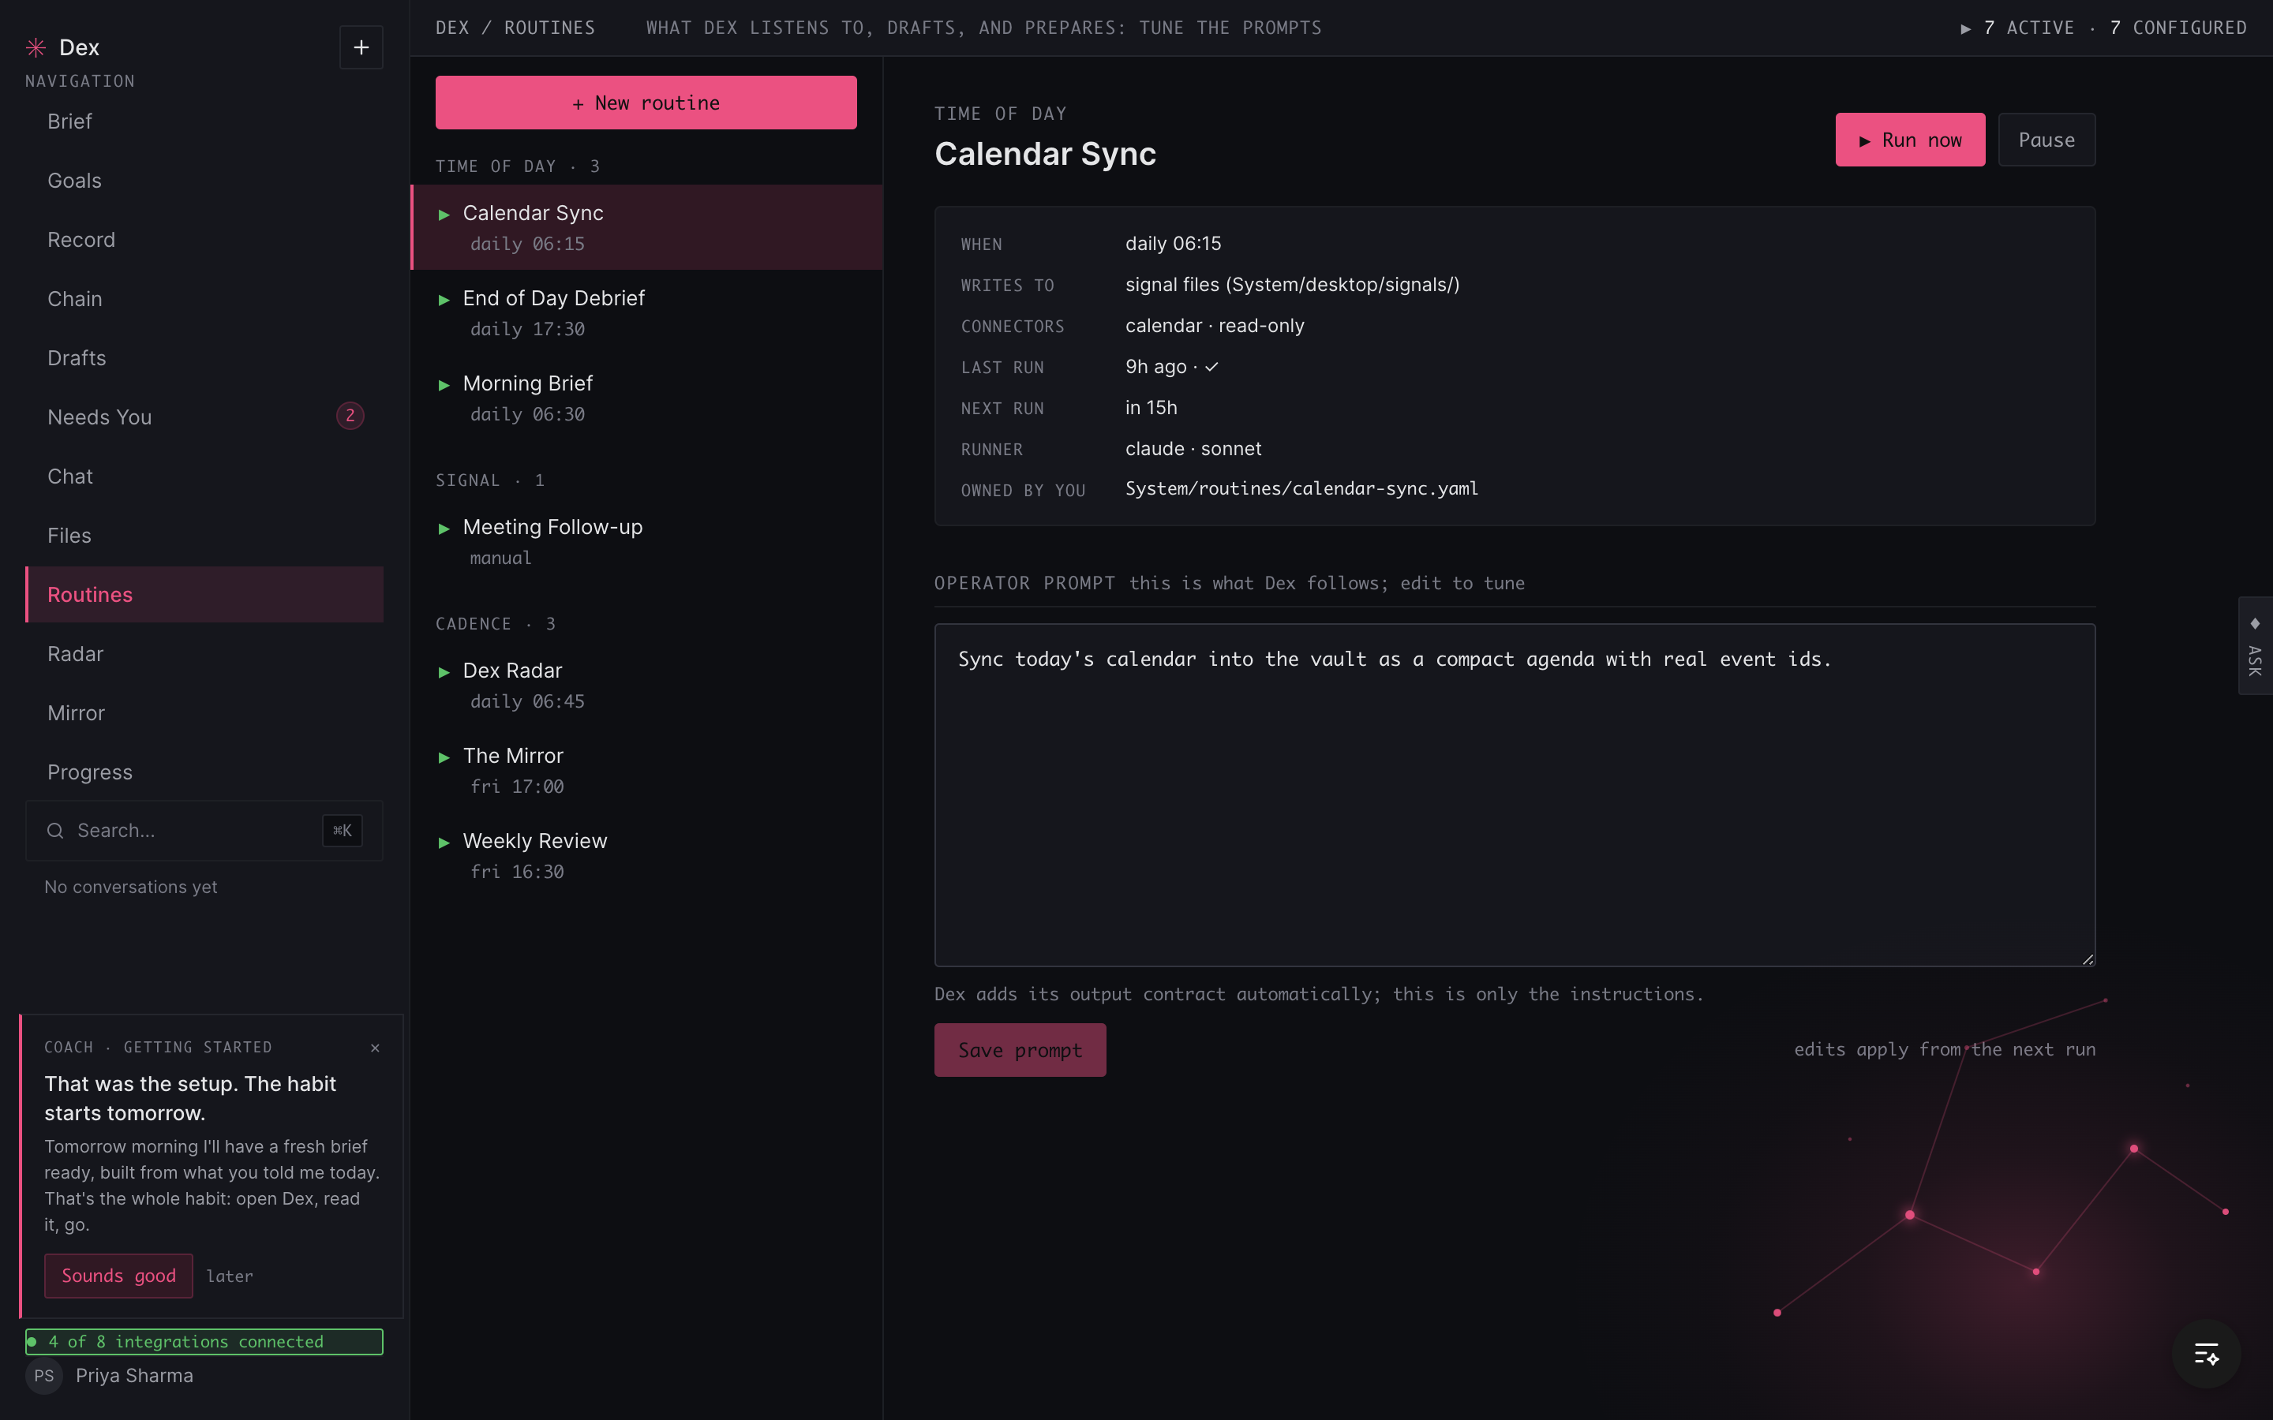Click the 'daily 06:15' When value
The image size is (2273, 1420).
pos(1173,243)
